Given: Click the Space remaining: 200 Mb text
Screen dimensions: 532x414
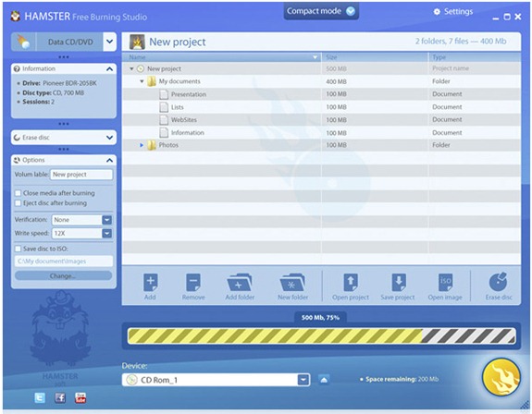Looking at the screenshot, I should (x=402, y=379).
